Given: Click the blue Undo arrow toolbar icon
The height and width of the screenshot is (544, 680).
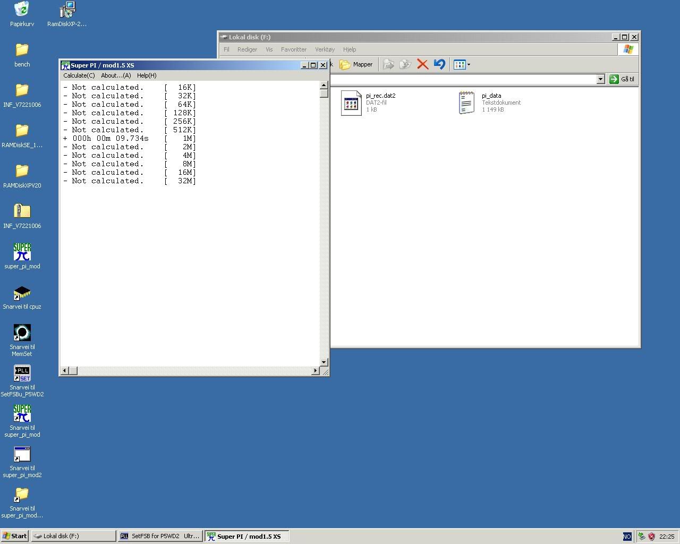Looking at the screenshot, I should [439, 64].
